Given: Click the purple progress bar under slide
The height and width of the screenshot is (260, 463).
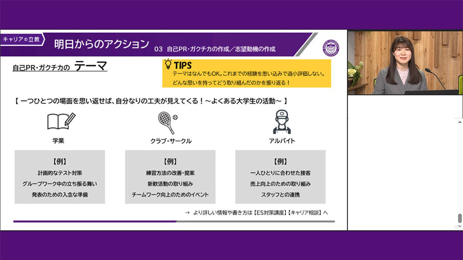Looking at the screenshot, I should click(x=95, y=221).
